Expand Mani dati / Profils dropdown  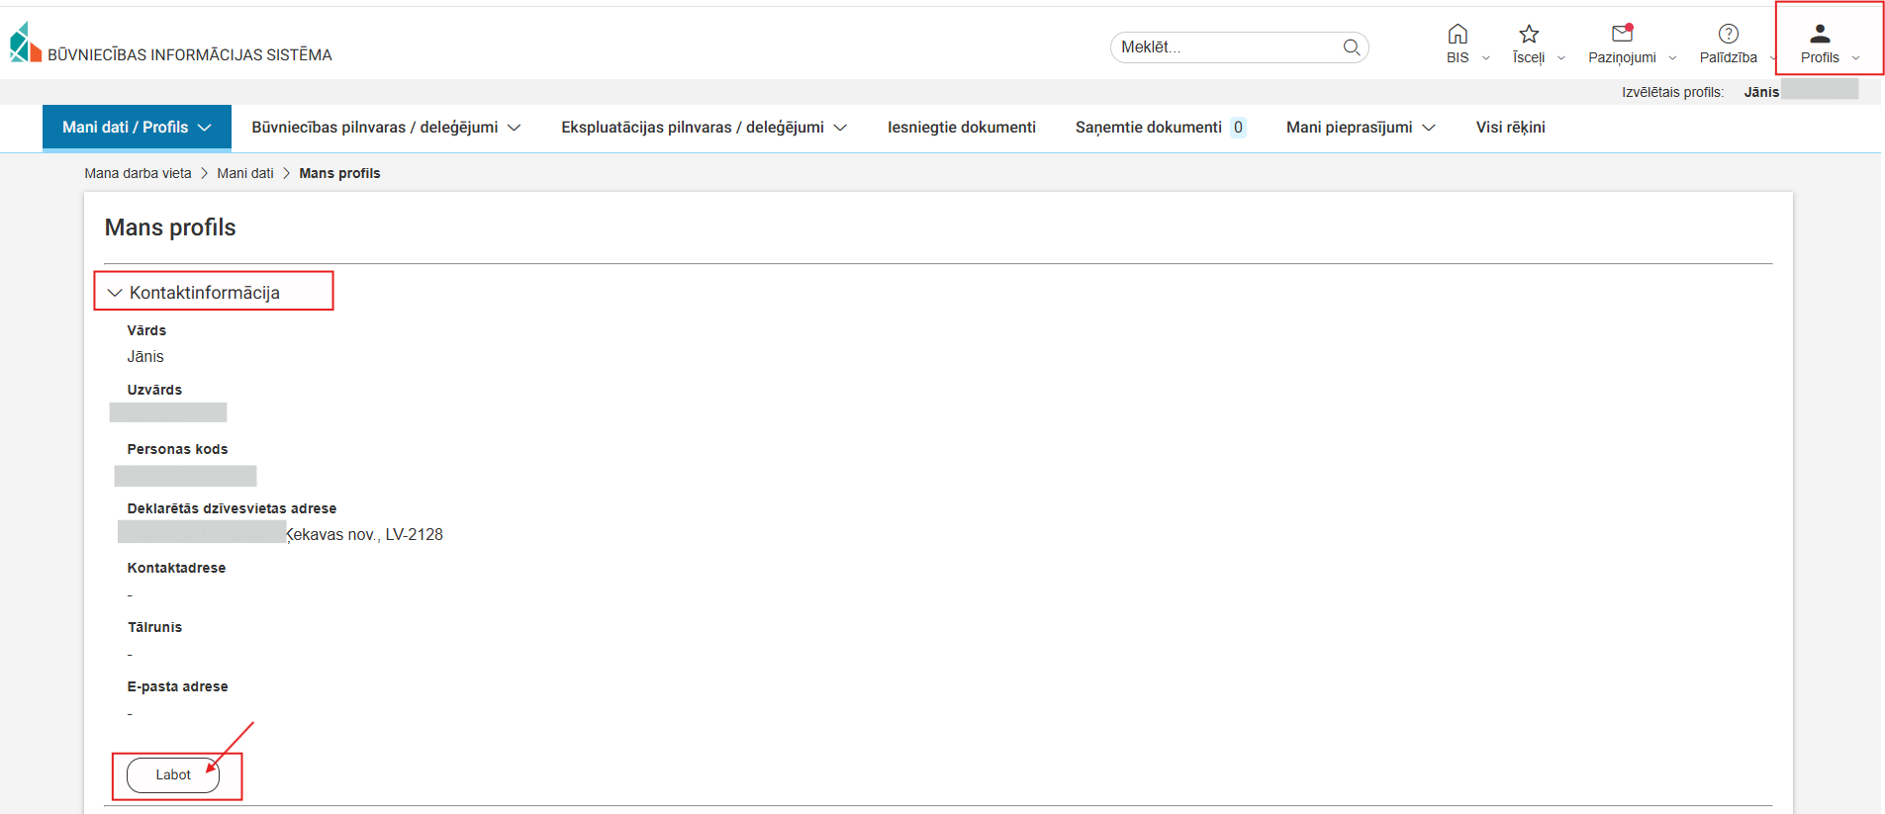pyautogui.click(x=137, y=128)
